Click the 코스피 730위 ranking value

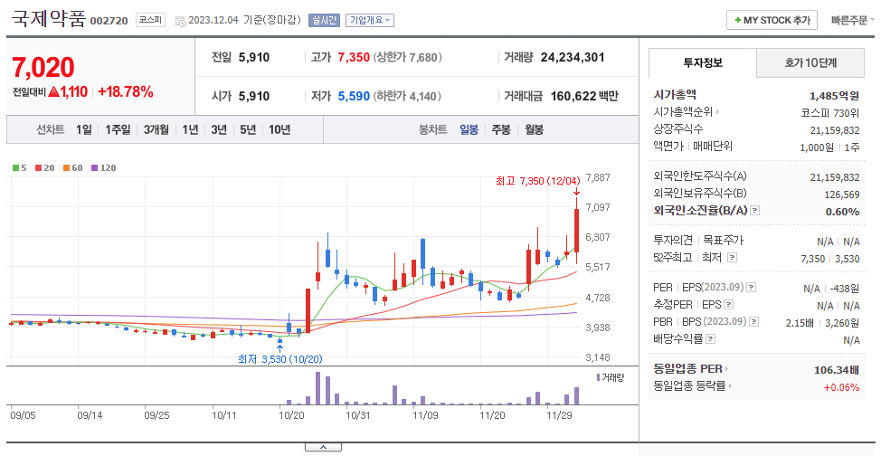(x=829, y=112)
